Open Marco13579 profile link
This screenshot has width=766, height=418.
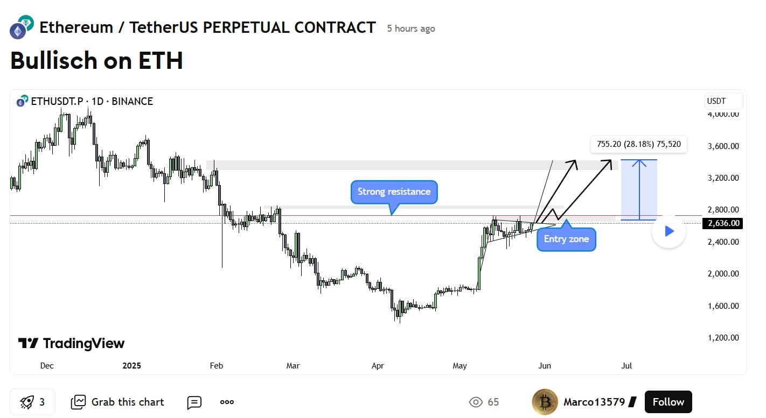tap(594, 402)
